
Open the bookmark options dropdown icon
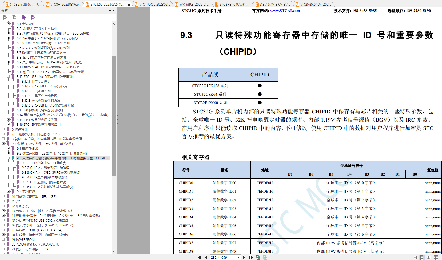(x=33, y=18)
